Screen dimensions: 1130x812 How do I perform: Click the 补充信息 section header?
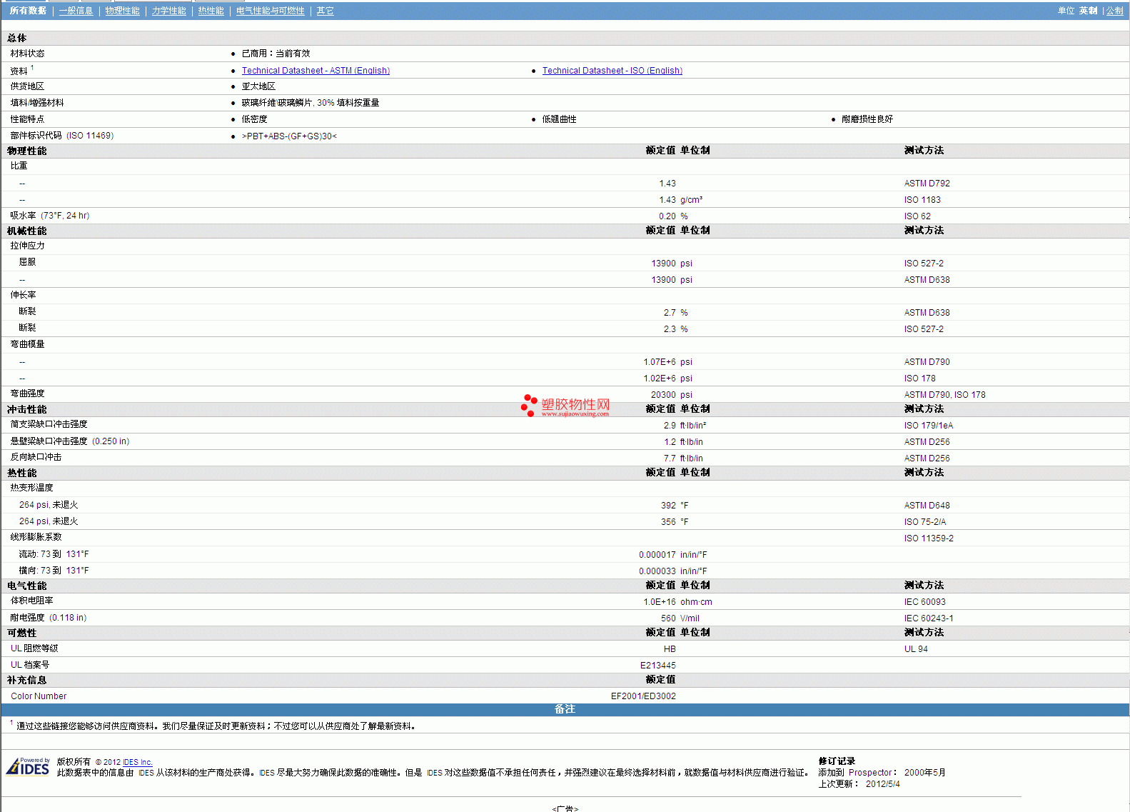(x=27, y=680)
